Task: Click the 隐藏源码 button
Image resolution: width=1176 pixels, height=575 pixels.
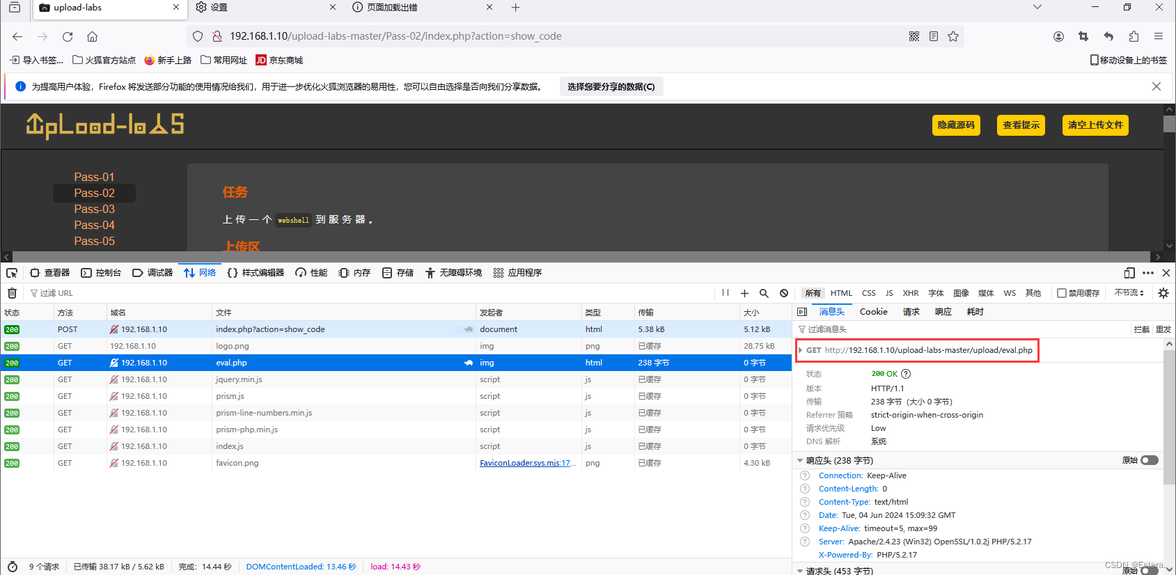Action: click(956, 125)
